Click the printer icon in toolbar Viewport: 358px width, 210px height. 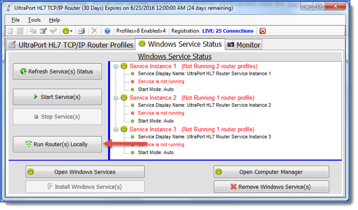82,31
